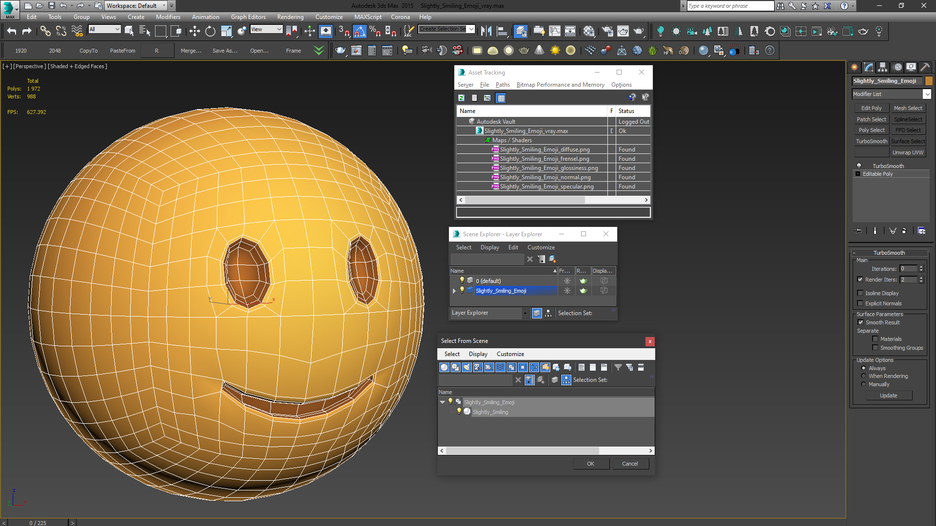Select the When Rendering update option
This screenshot has width=936, height=526.
coord(863,376)
